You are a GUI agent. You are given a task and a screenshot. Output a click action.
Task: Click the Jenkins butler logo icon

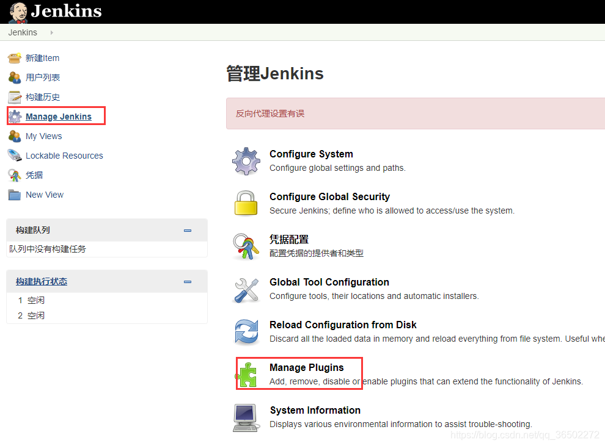[x=18, y=12]
